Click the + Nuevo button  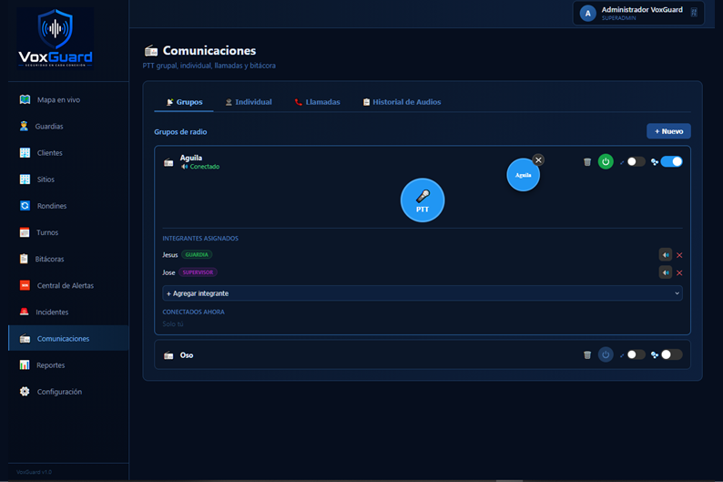pyautogui.click(x=668, y=131)
